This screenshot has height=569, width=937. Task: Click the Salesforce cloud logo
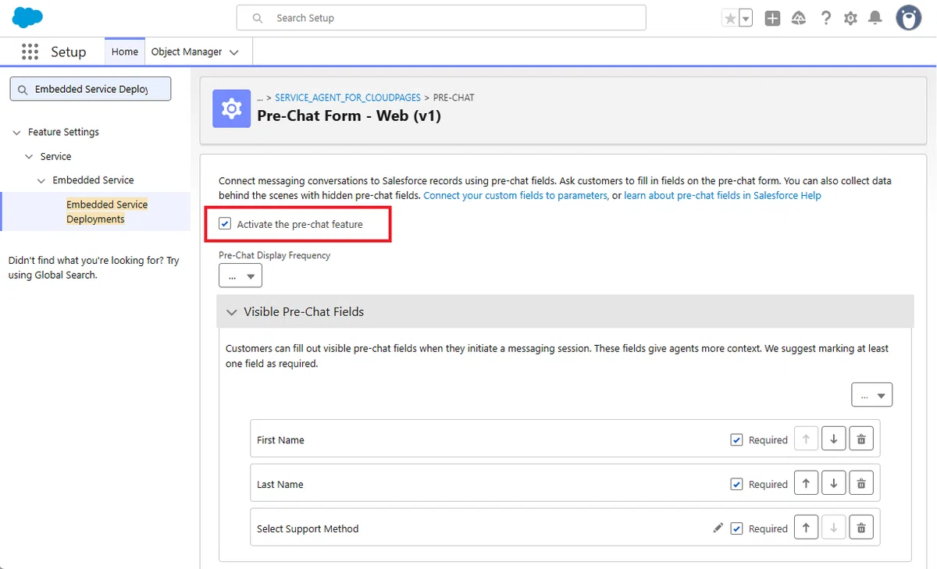[28, 17]
